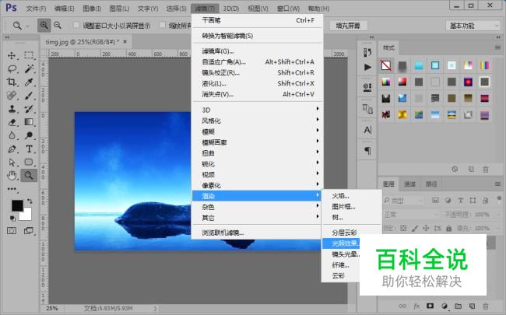Viewport: 506px width, 315px height.
Task: Open the workspace dropdown 基本功能
Action: pos(473,26)
